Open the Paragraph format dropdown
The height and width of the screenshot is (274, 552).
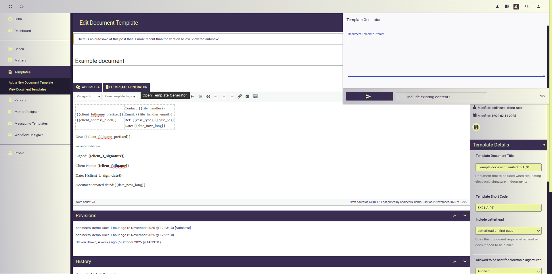(88, 97)
